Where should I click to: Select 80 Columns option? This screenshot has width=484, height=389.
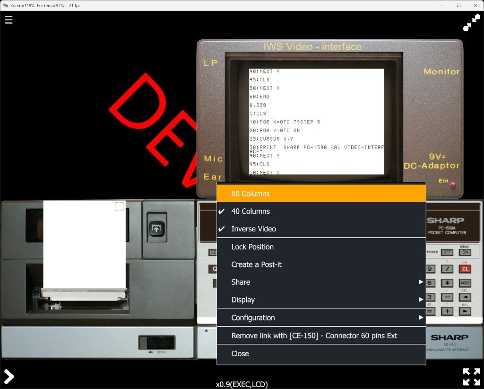point(321,194)
